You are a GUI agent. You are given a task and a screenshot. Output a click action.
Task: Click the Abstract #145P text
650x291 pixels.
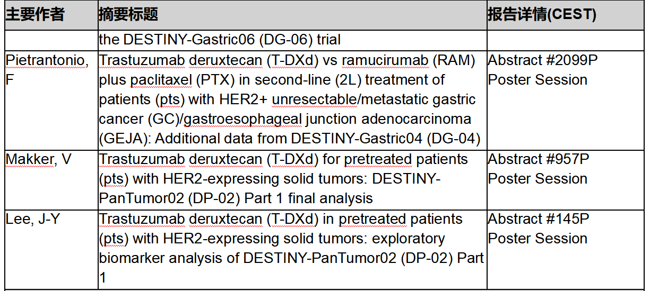coord(539,219)
